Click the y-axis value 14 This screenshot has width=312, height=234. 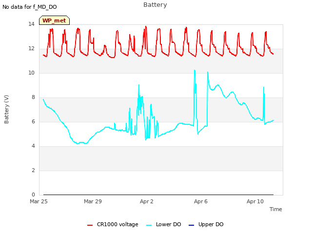[31, 24]
